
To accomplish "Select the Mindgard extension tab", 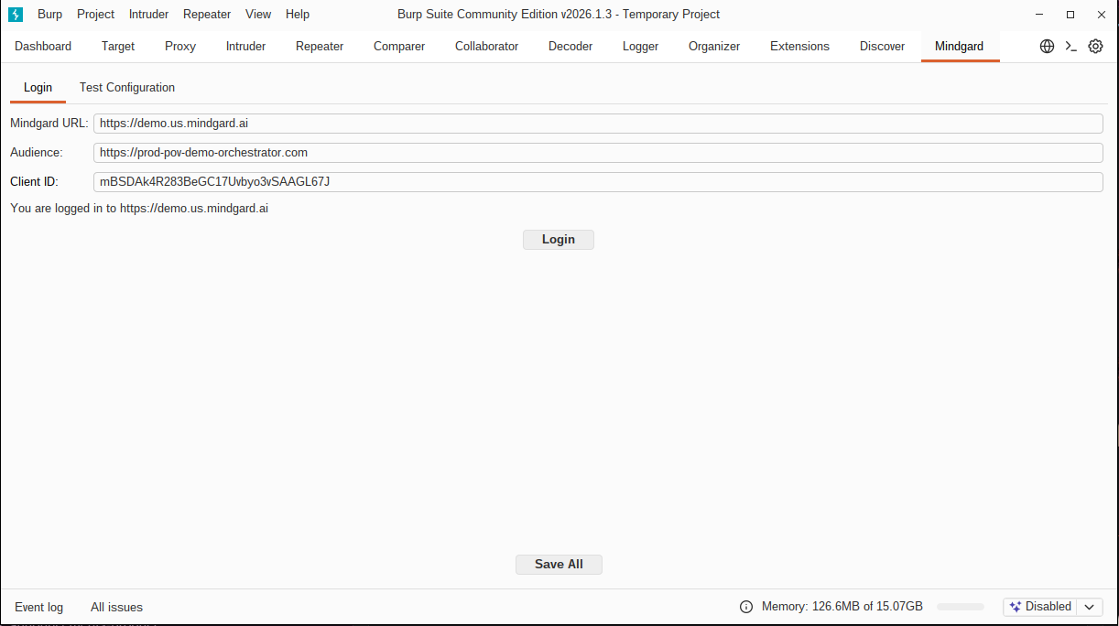I will (x=959, y=46).
